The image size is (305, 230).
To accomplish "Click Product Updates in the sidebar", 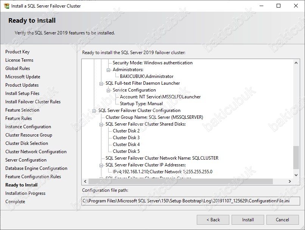I will (x=22, y=85).
